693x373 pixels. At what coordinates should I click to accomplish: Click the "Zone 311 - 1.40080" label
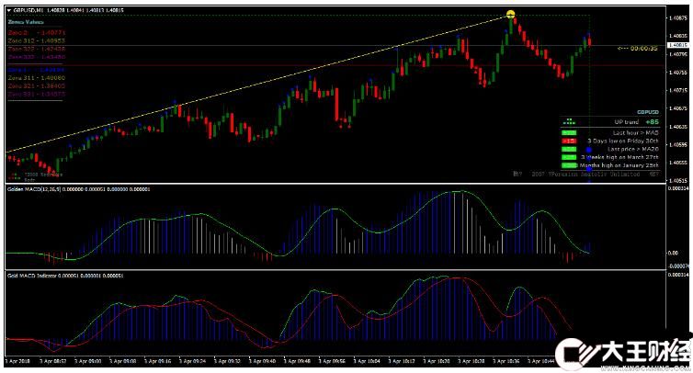pyautogui.click(x=36, y=78)
